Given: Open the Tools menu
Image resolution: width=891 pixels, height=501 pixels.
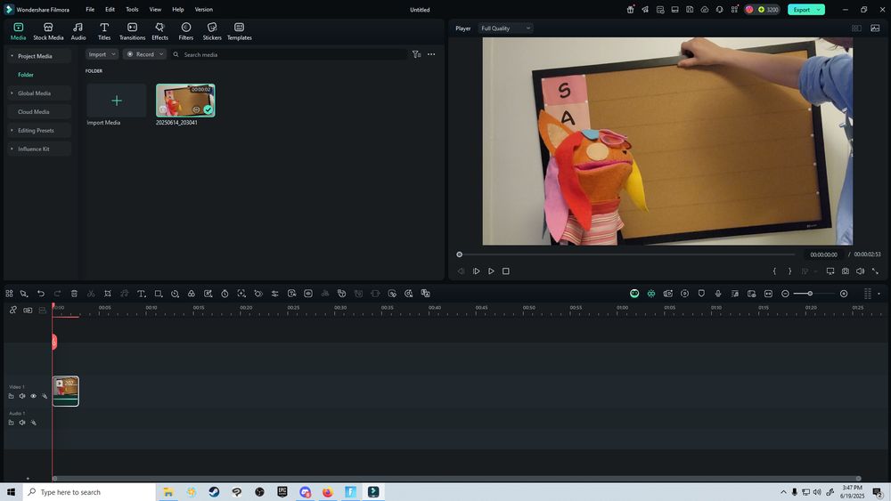Looking at the screenshot, I should coord(132,10).
